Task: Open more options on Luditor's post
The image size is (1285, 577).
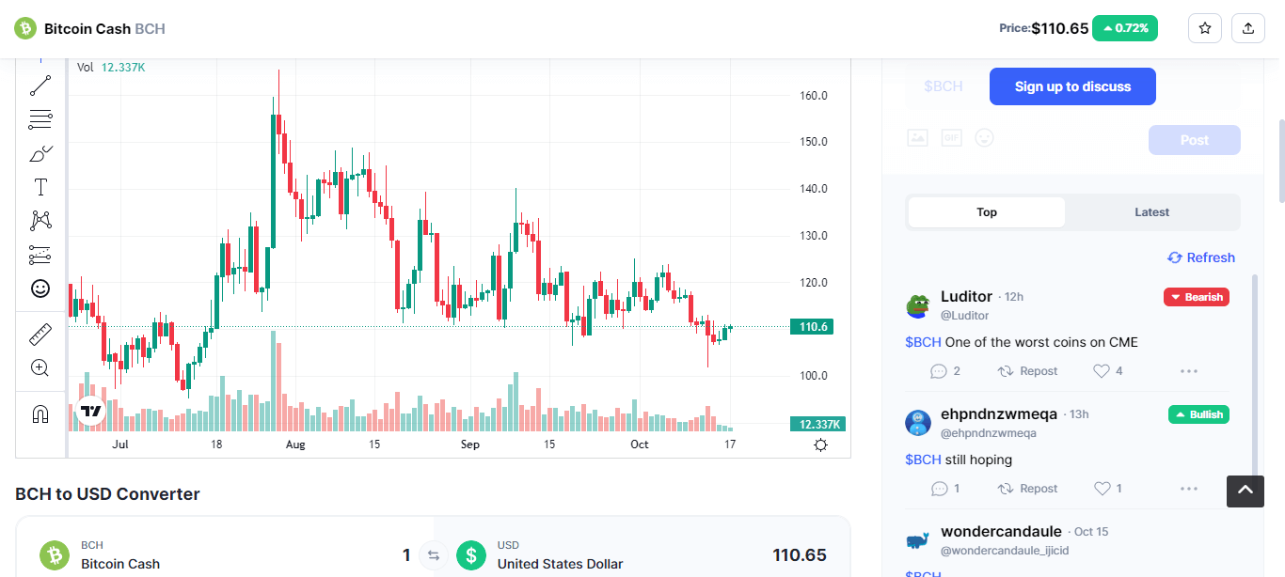Action: point(1189,371)
